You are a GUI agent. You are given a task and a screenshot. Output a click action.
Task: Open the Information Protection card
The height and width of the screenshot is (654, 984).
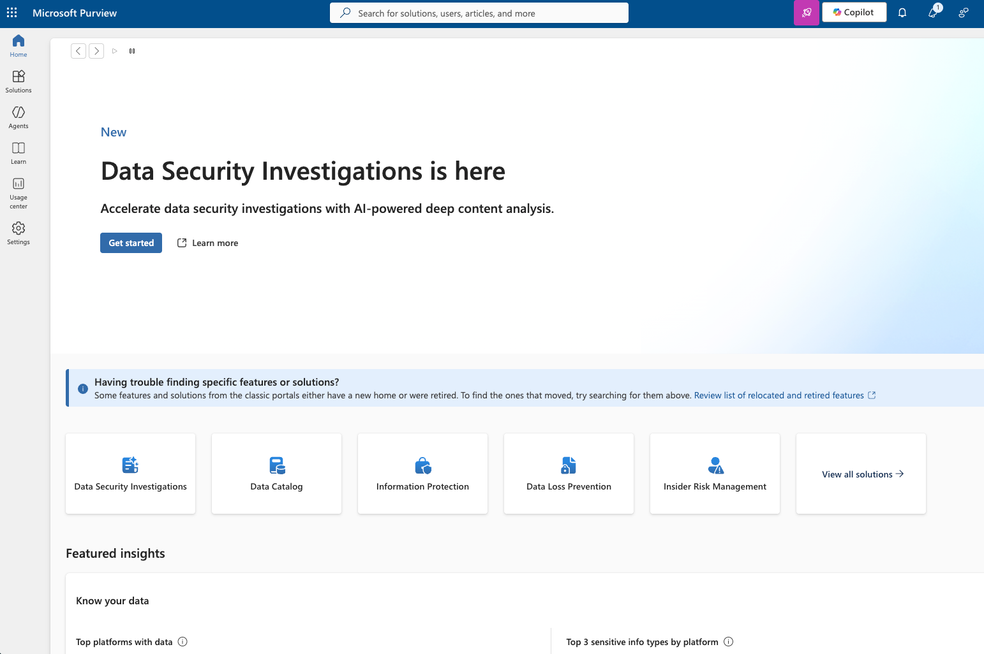(x=422, y=474)
